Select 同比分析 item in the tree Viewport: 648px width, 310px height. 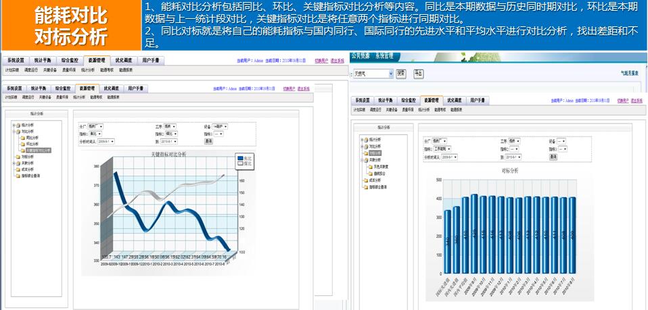point(32,137)
